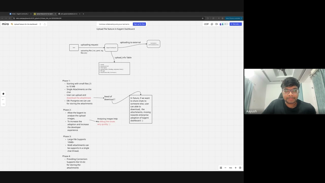Image resolution: width=325 pixels, height=183 pixels.
Task: Open the frames panel icon
Action: pyautogui.click(x=221, y=168)
